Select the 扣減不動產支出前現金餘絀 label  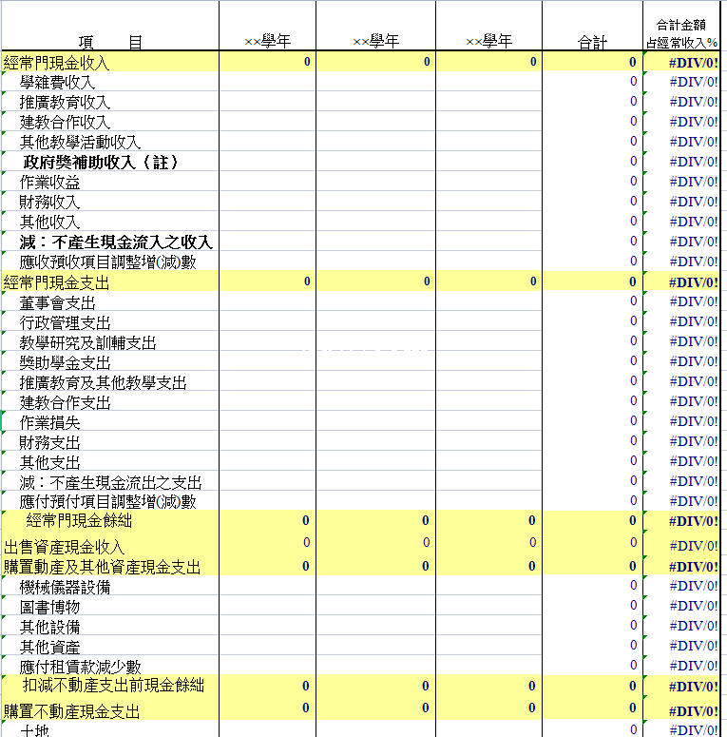pos(113,686)
